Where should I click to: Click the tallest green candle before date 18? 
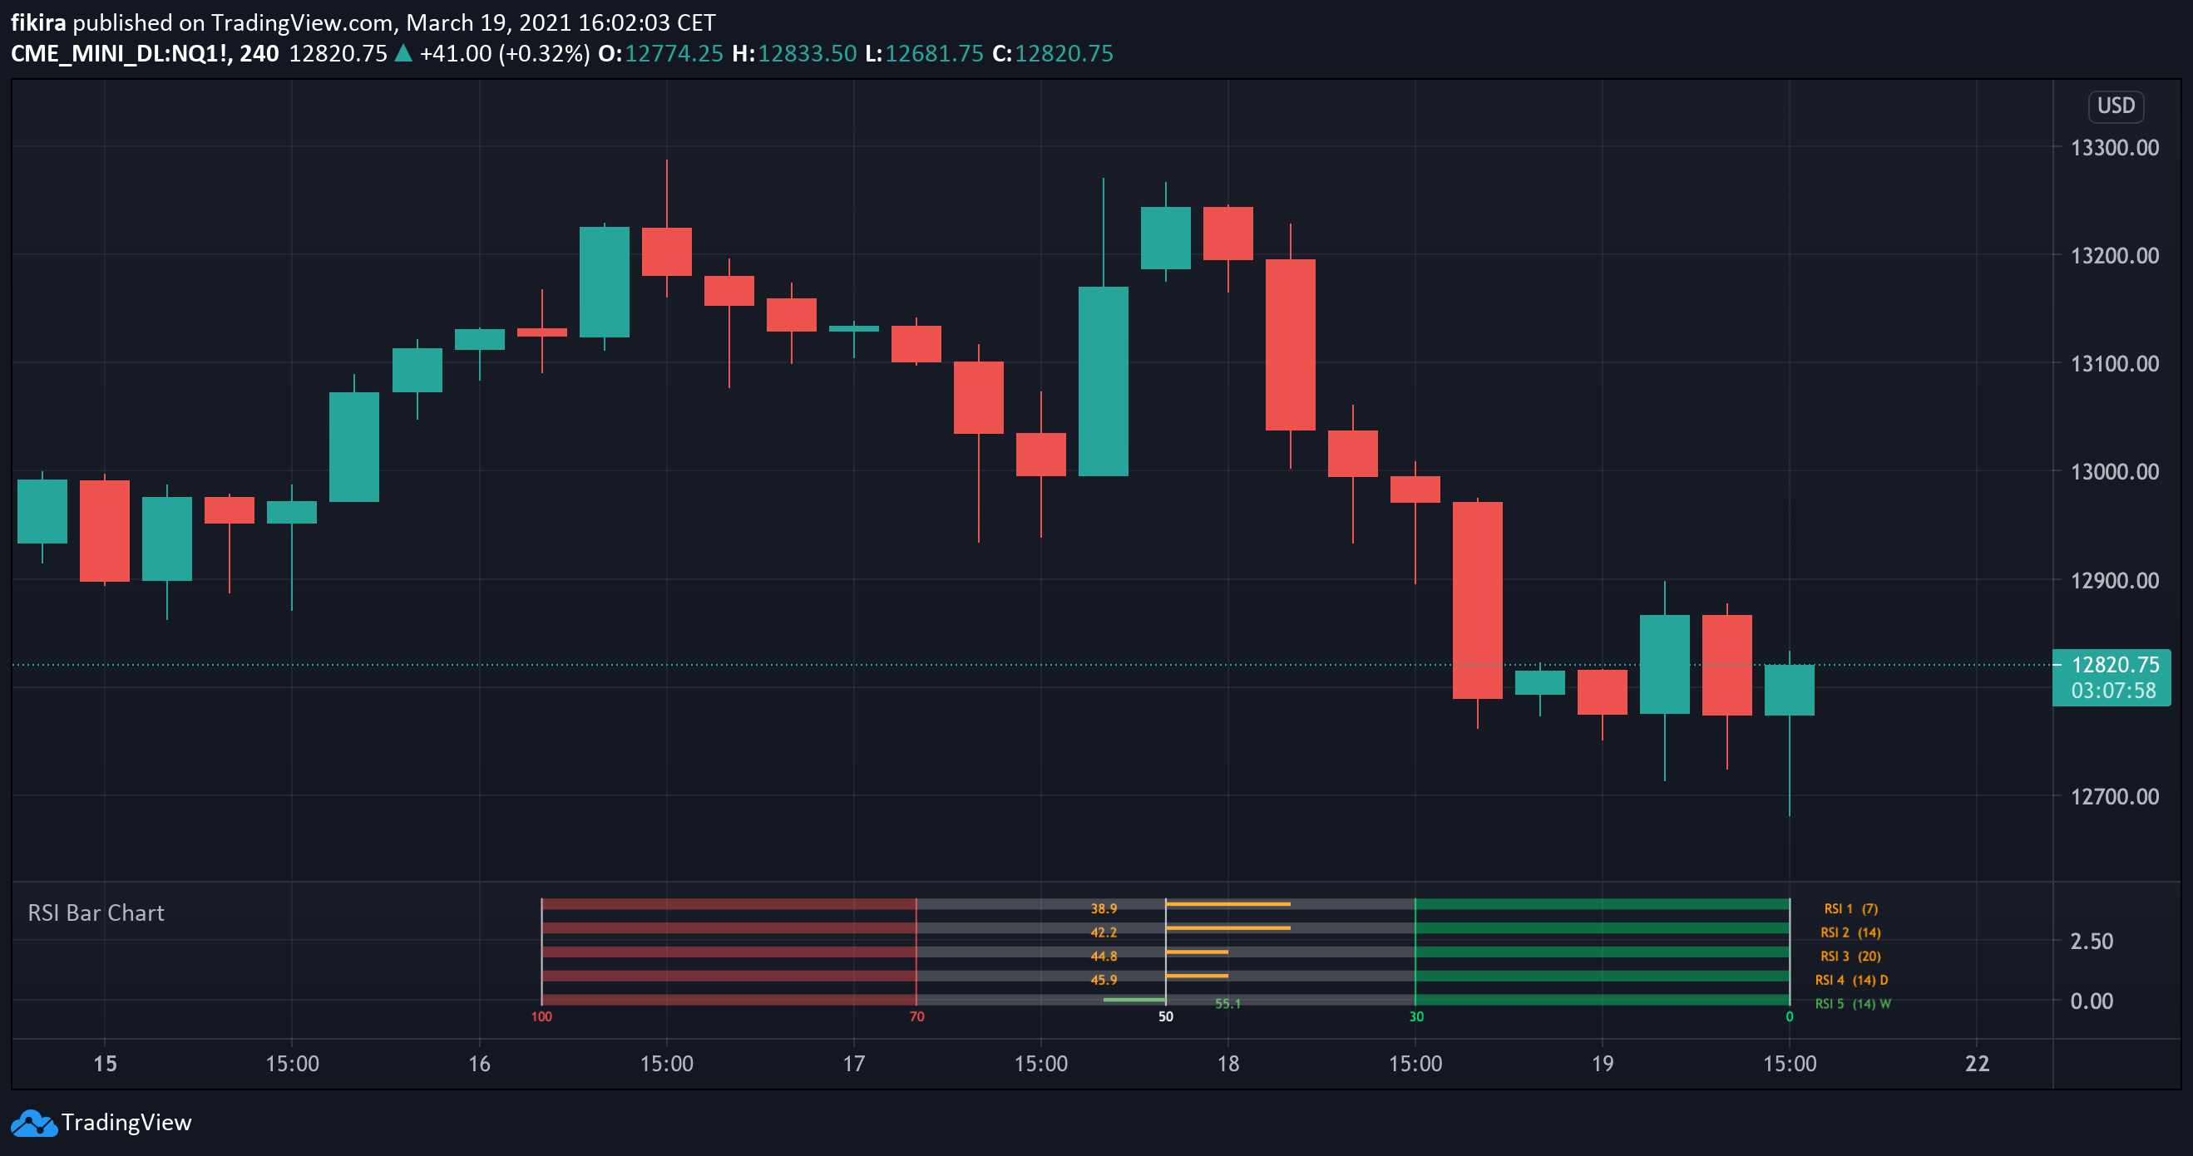1104,381
